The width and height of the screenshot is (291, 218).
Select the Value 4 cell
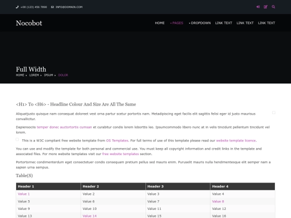click(x=242, y=194)
